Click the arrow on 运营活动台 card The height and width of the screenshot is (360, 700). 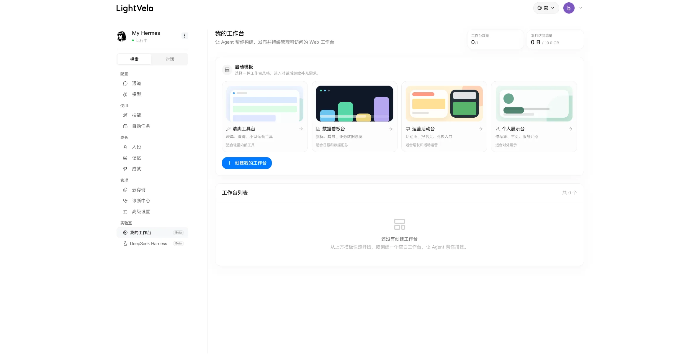(x=480, y=129)
